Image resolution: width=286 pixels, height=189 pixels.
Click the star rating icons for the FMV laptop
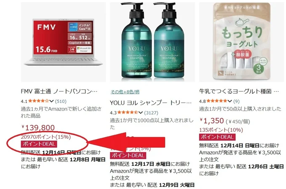[x=39, y=101]
